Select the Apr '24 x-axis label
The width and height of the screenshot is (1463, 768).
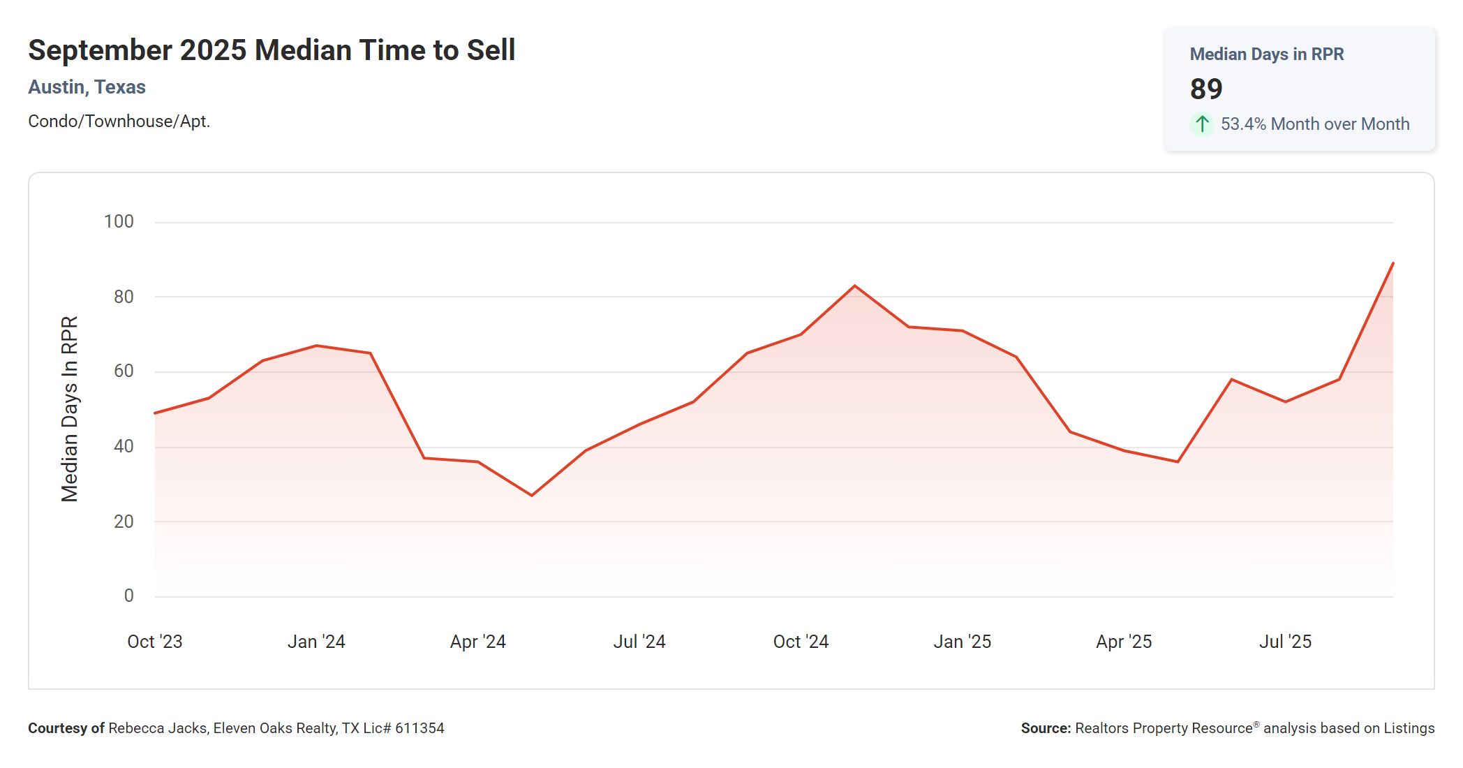477,642
